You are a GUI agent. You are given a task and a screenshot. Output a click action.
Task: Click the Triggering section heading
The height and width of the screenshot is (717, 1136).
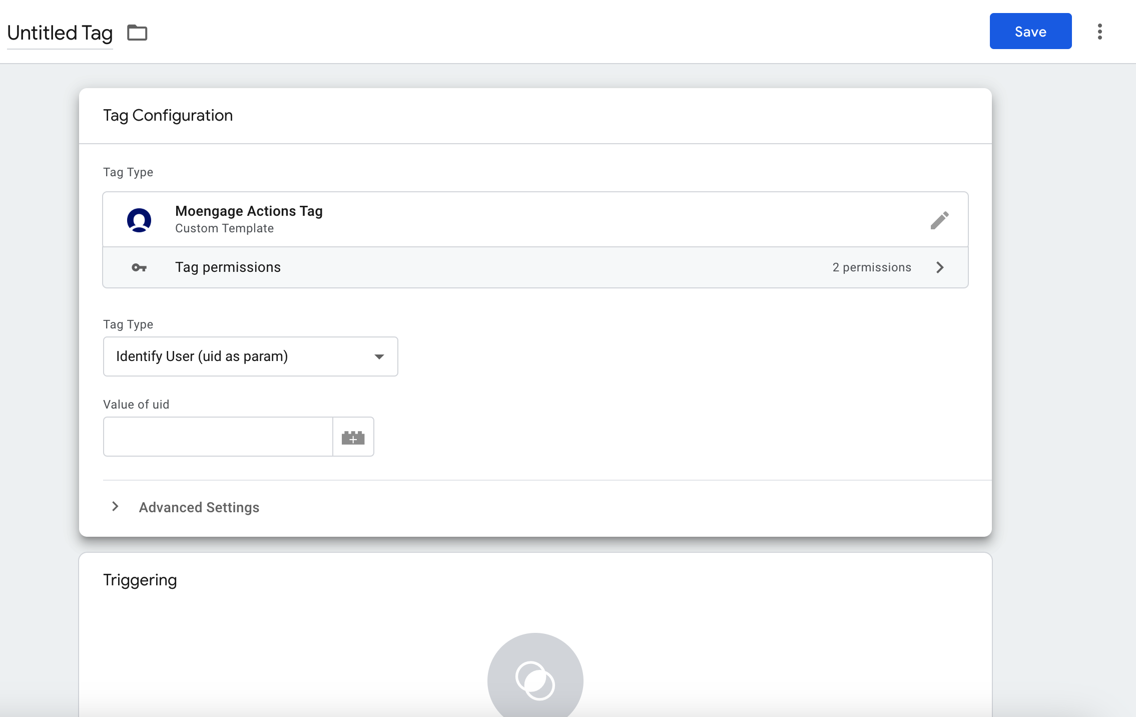(140, 580)
